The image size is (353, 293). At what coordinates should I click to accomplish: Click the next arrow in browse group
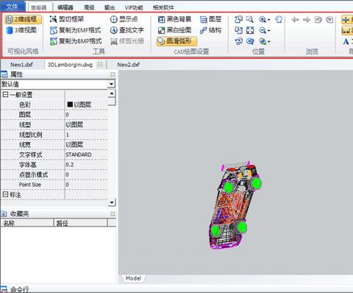coord(307,20)
